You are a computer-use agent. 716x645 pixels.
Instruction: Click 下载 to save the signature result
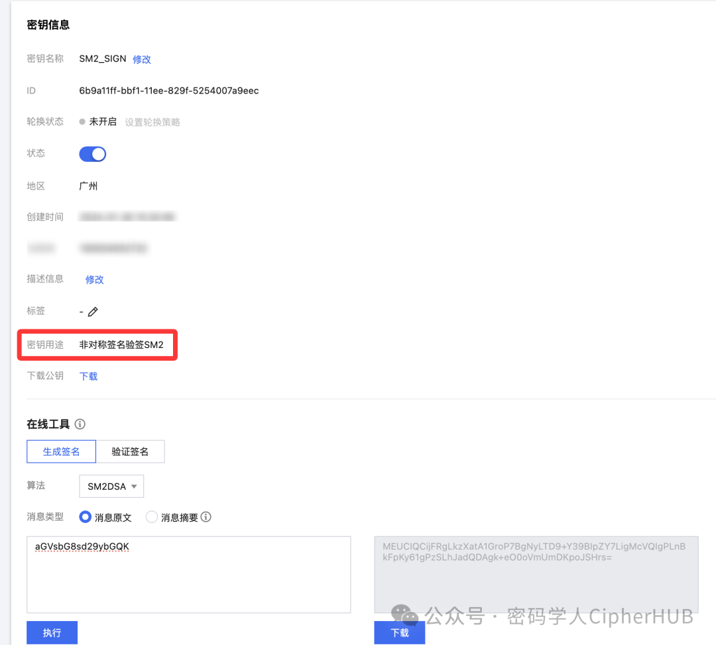point(399,632)
